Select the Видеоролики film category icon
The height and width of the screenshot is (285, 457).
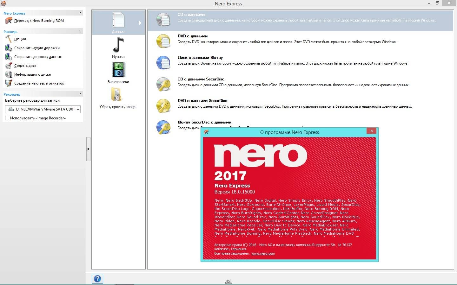point(118,70)
